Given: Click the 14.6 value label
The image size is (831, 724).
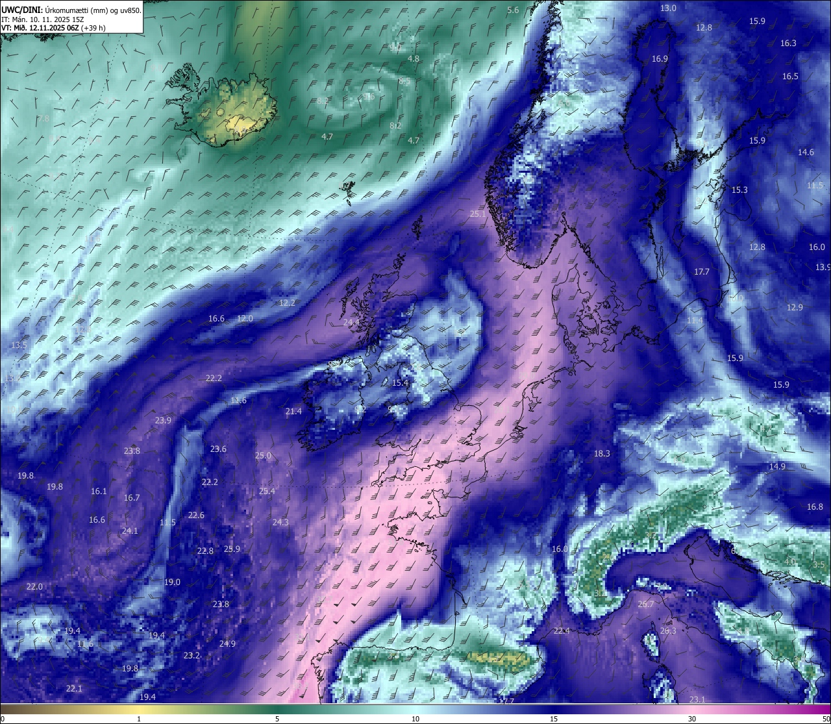Looking at the screenshot, I should coord(806,152).
